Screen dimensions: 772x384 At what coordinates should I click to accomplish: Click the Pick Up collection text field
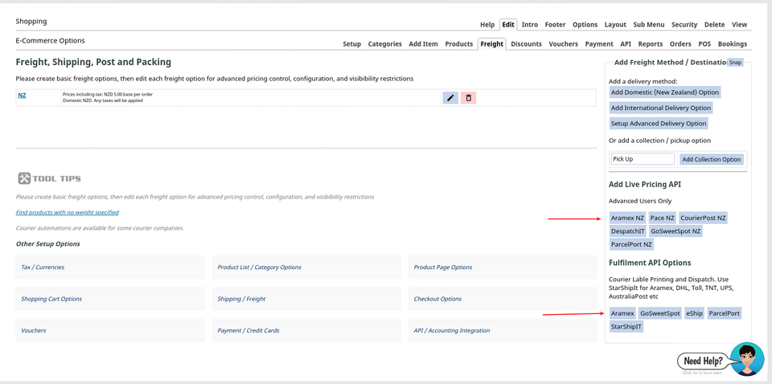642,159
